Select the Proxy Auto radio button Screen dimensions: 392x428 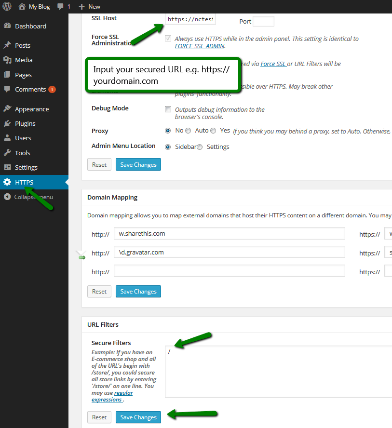point(188,131)
